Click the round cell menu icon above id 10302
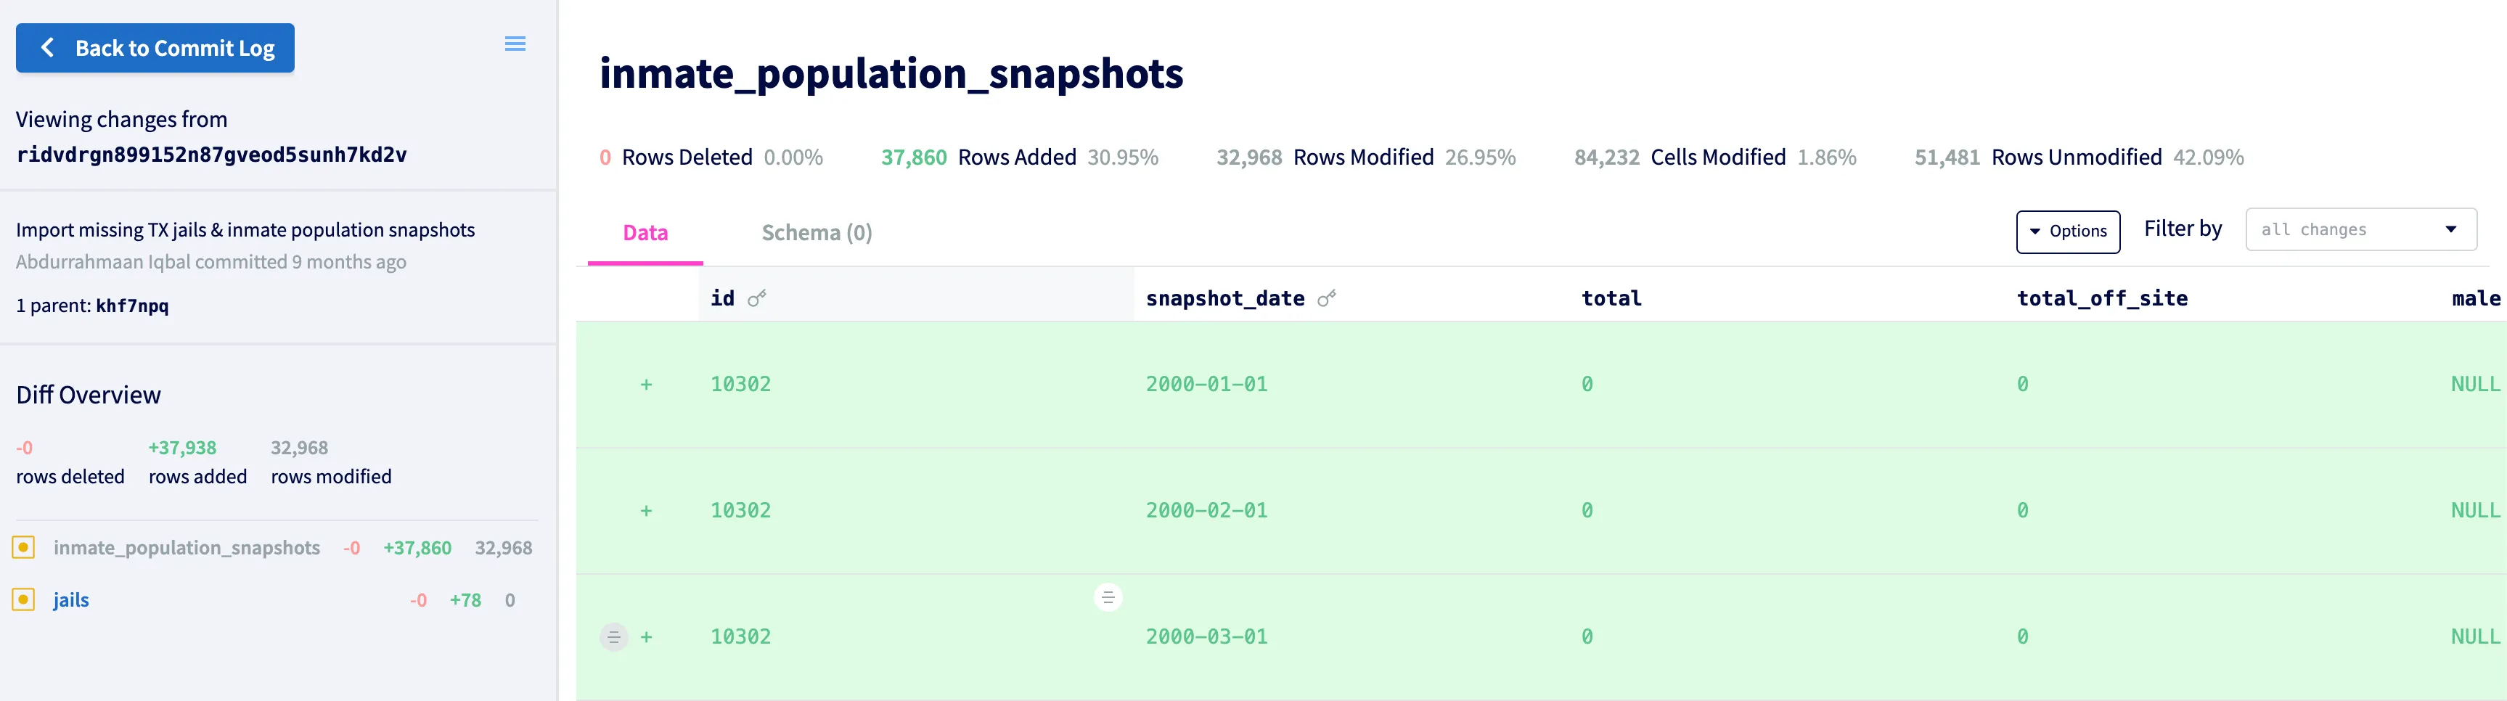 click(1108, 597)
